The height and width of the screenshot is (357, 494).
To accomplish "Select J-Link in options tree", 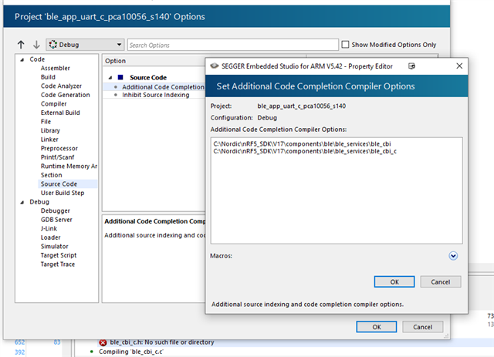I will (49, 228).
